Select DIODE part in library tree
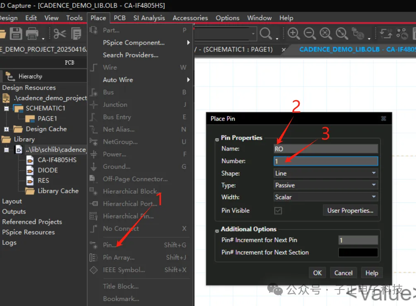The image size is (416, 306). click(x=48, y=170)
